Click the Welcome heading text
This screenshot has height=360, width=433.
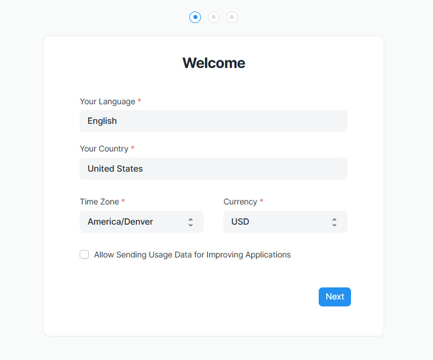[x=214, y=63]
